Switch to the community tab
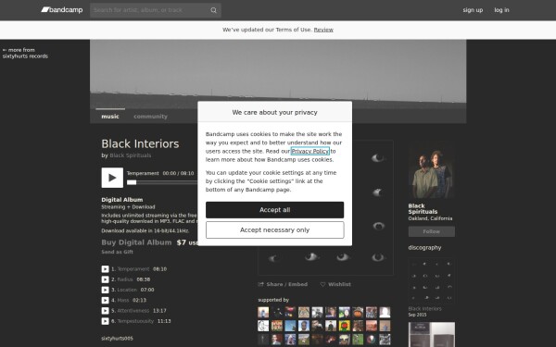Screen dimensions: 556x347 [x=150, y=117]
